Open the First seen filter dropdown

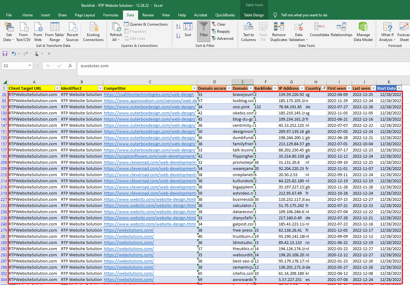(x=349, y=88)
